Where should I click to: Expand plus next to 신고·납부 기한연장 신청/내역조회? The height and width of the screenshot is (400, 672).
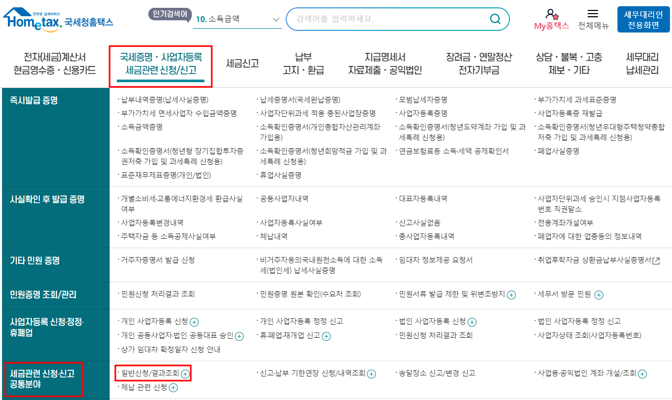click(372, 374)
